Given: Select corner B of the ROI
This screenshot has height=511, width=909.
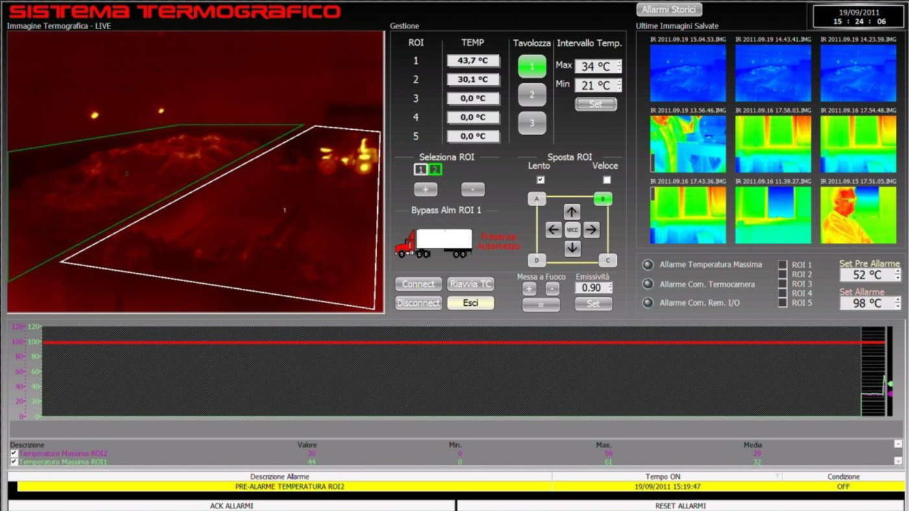Looking at the screenshot, I should pos(603,199).
